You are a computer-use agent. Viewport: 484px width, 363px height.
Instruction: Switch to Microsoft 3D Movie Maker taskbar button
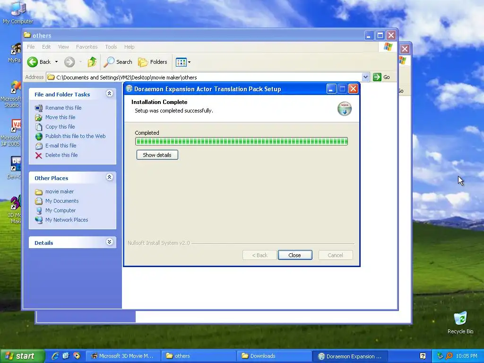[x=122, y=356]
